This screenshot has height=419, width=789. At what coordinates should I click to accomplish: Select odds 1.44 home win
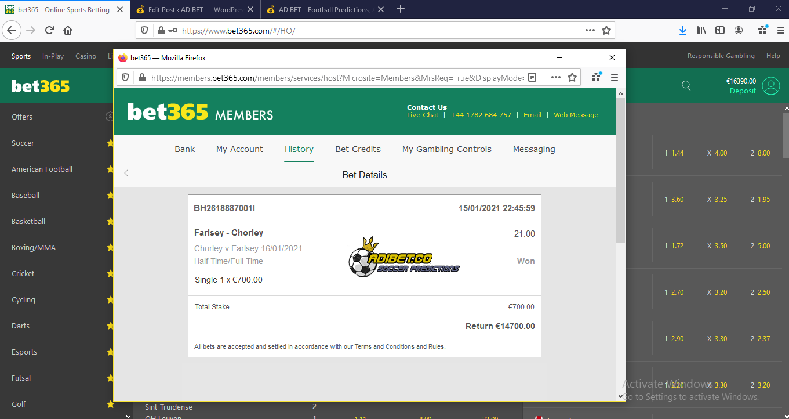pyautogui.click(x=674, y=153)
